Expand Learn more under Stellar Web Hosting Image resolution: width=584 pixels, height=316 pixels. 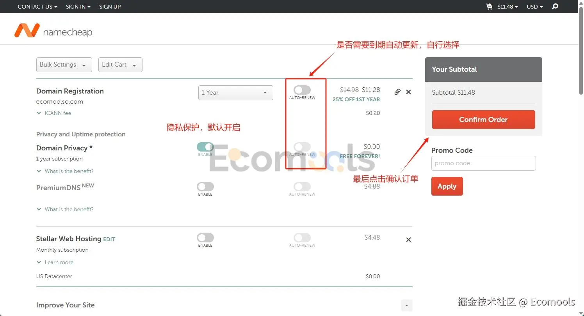[55, 262]
